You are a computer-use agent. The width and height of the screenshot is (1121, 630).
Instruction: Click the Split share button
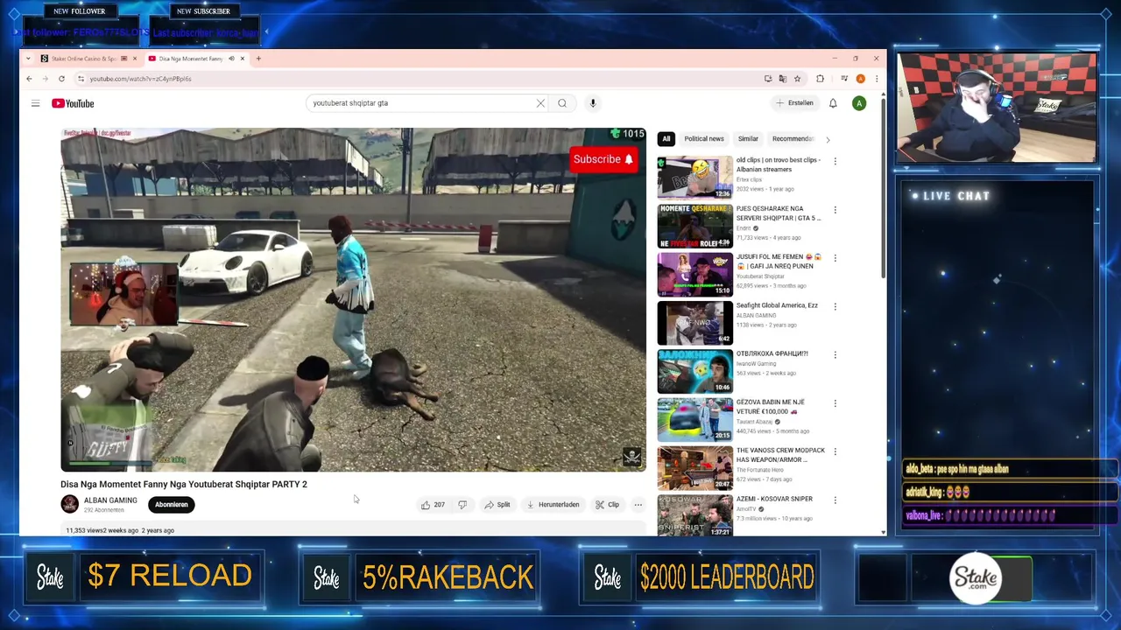(x=497, y=505)
